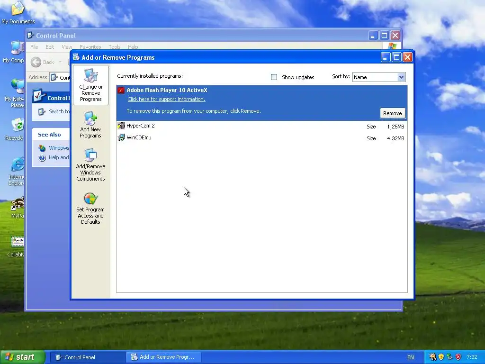Toggle the Show updates checkbox
The image size is (485, 364).
tap(274, 77)
